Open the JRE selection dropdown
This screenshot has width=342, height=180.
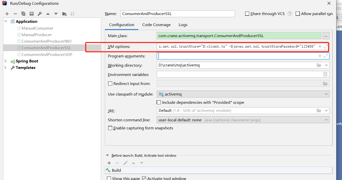(326, 110)
